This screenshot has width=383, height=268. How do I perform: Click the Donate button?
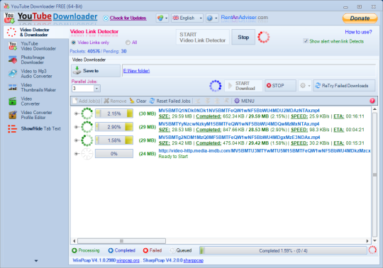pyautogui.click(x=360, y=18)
